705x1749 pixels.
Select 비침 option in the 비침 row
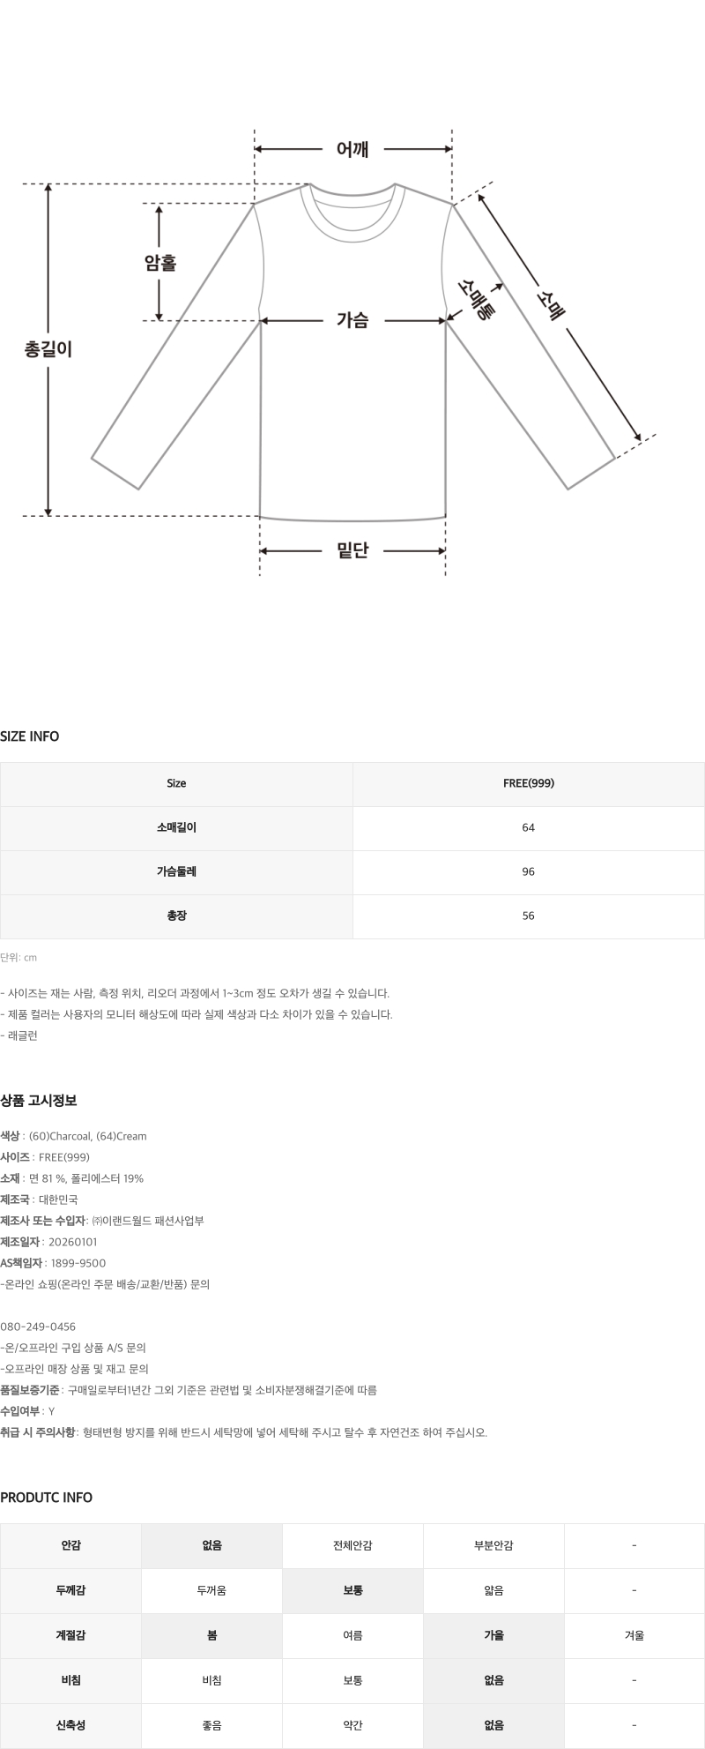(211, 1680)
